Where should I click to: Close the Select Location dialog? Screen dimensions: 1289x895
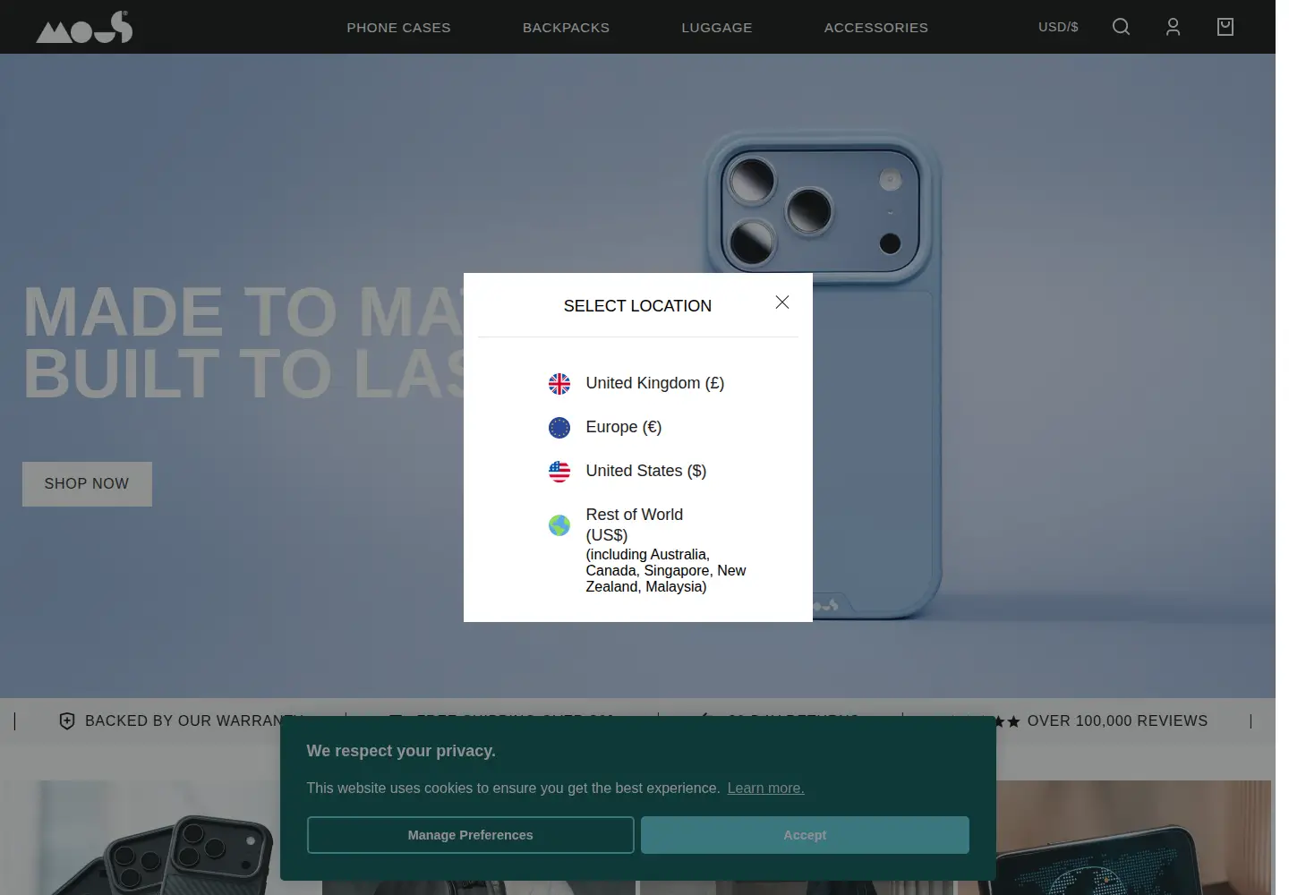(782, 303)
